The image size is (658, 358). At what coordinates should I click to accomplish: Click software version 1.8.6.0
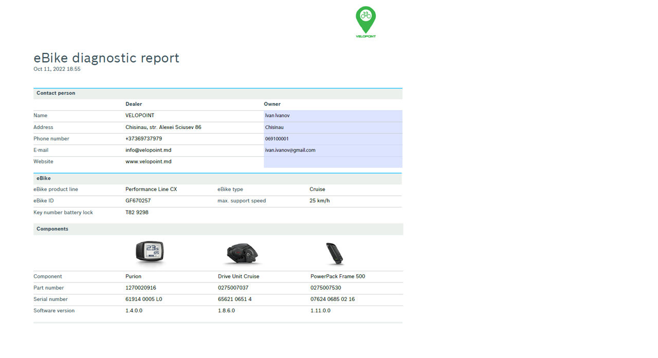(227, 311)
